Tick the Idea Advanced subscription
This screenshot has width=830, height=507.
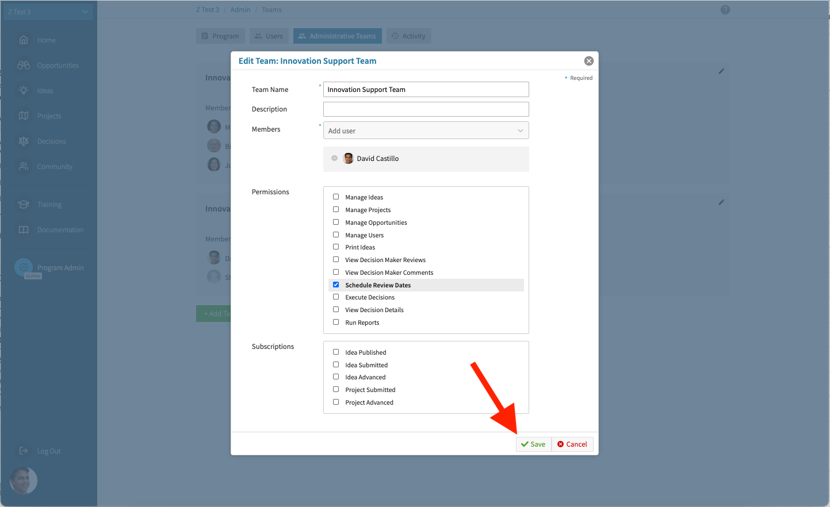[x=336, y=377]
